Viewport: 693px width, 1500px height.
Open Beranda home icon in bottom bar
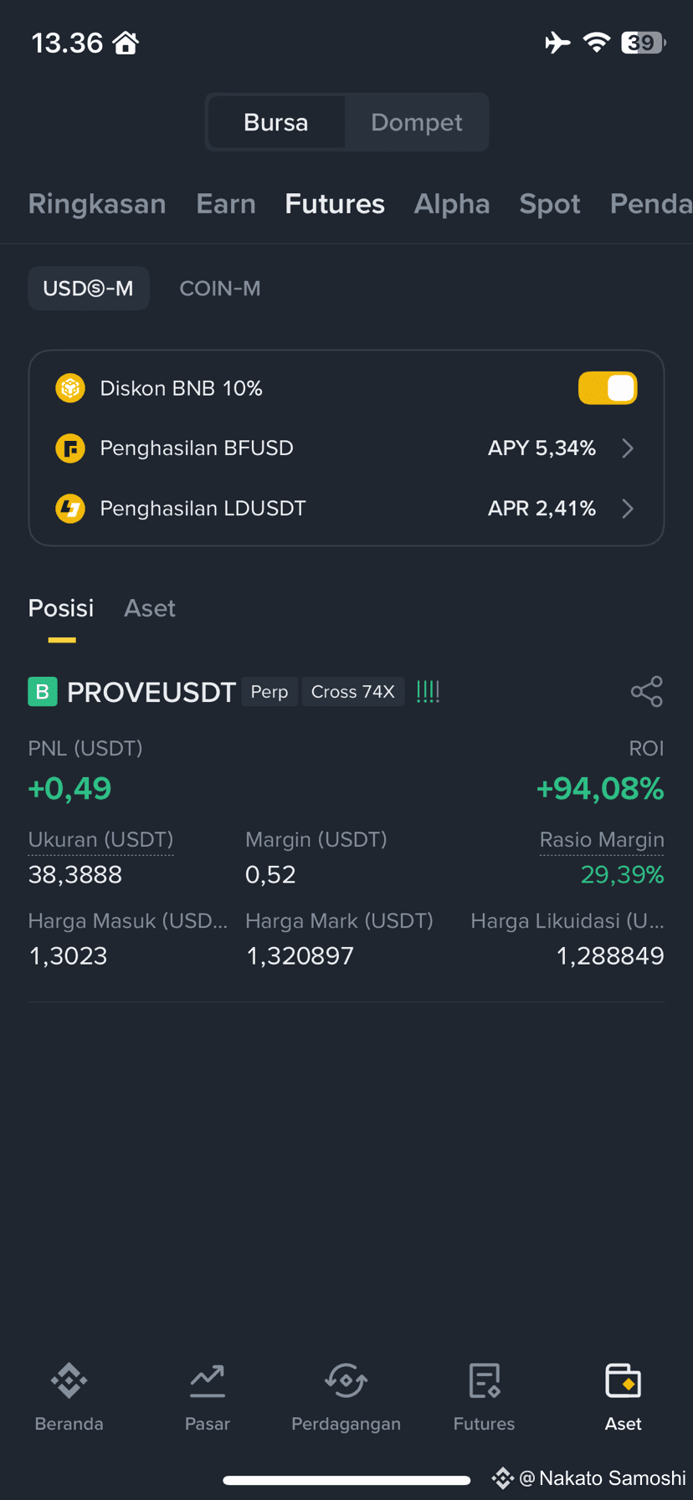(x=69, y=1380)
